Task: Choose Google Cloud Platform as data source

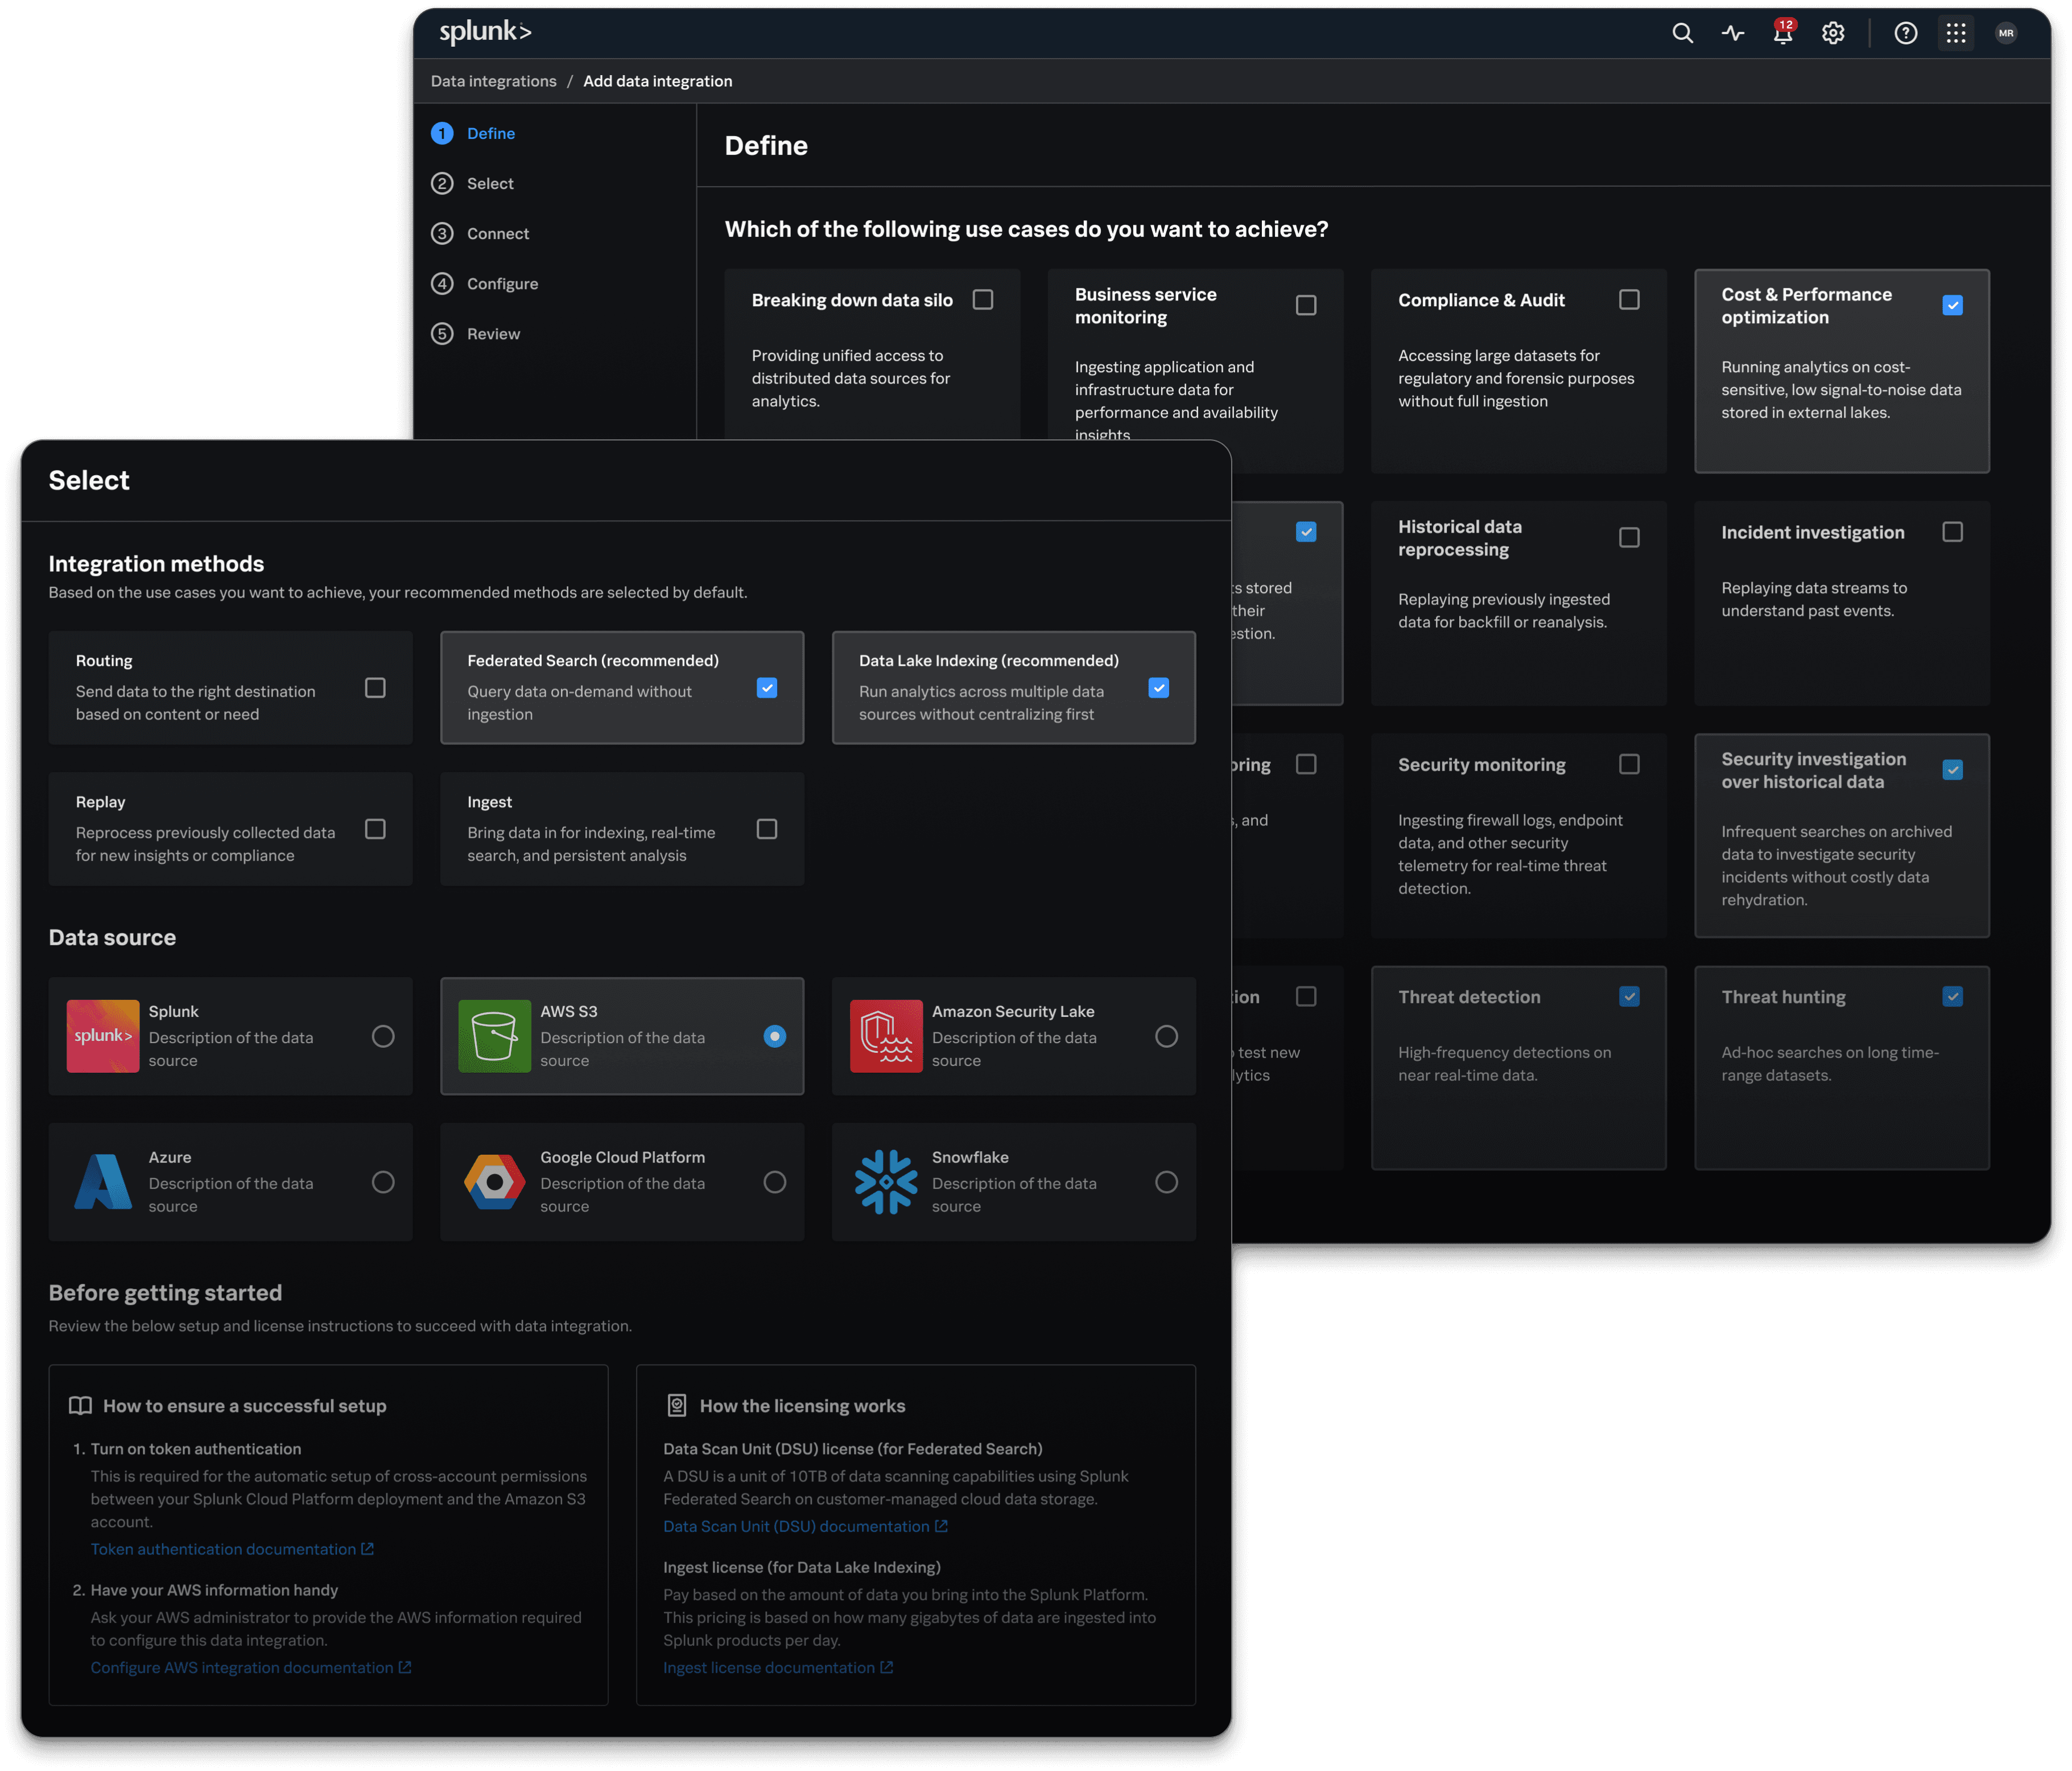Action: pos(774,1181)
